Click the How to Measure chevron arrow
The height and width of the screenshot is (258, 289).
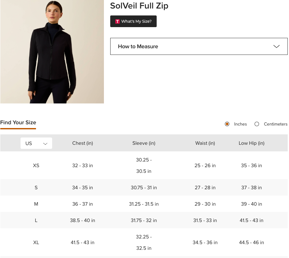tap(276, 46)
